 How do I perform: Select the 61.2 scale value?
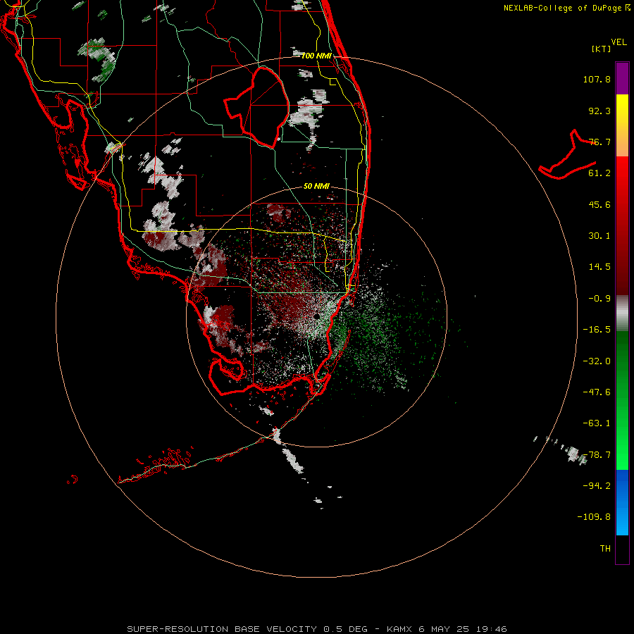coord(599,173)
